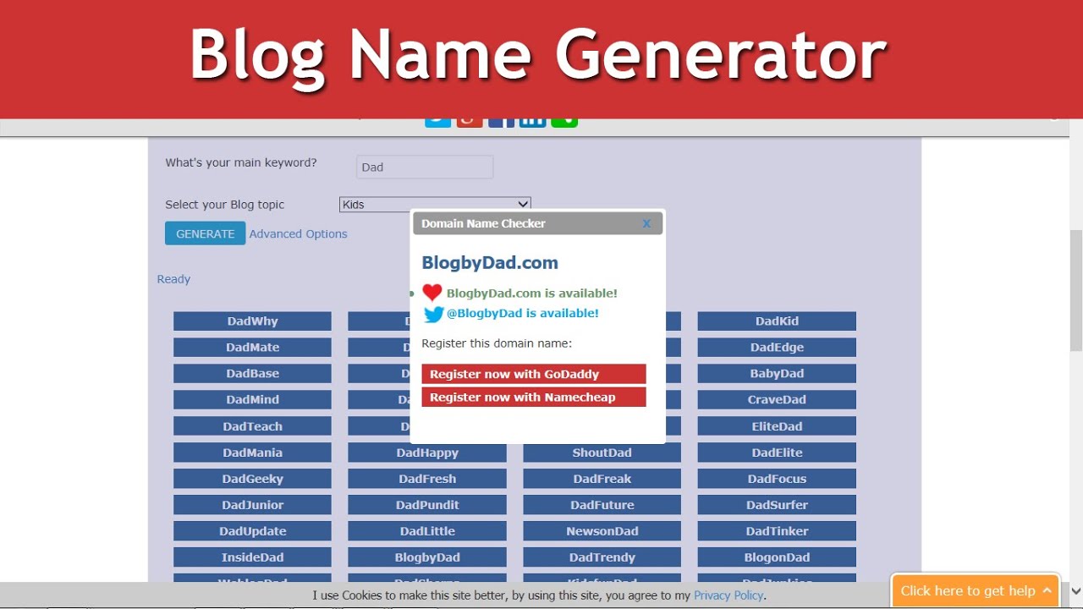
Task: Select the DadTeach name
Action: click(x=252, y=426)
